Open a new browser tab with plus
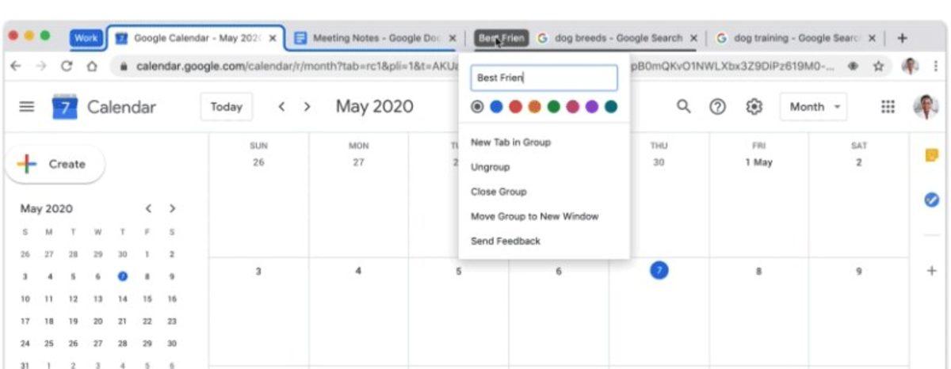This screenshot has height=369, width=951. (901, 38)
